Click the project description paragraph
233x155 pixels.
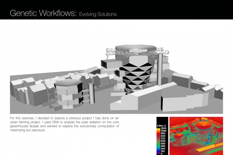pos(64,124)
